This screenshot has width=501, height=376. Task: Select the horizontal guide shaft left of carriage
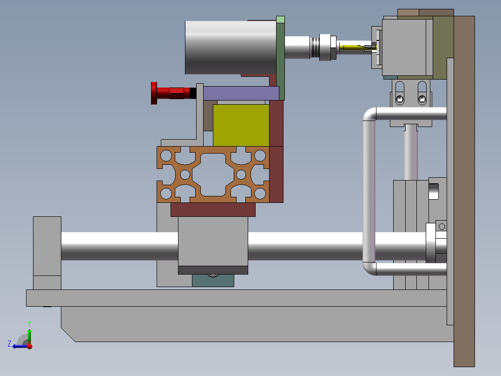[x=119, y=246]
